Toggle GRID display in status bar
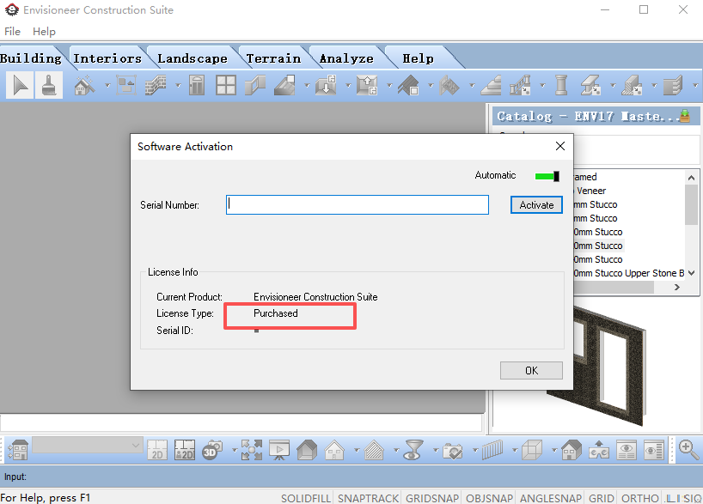 click(x=602, y=498)
